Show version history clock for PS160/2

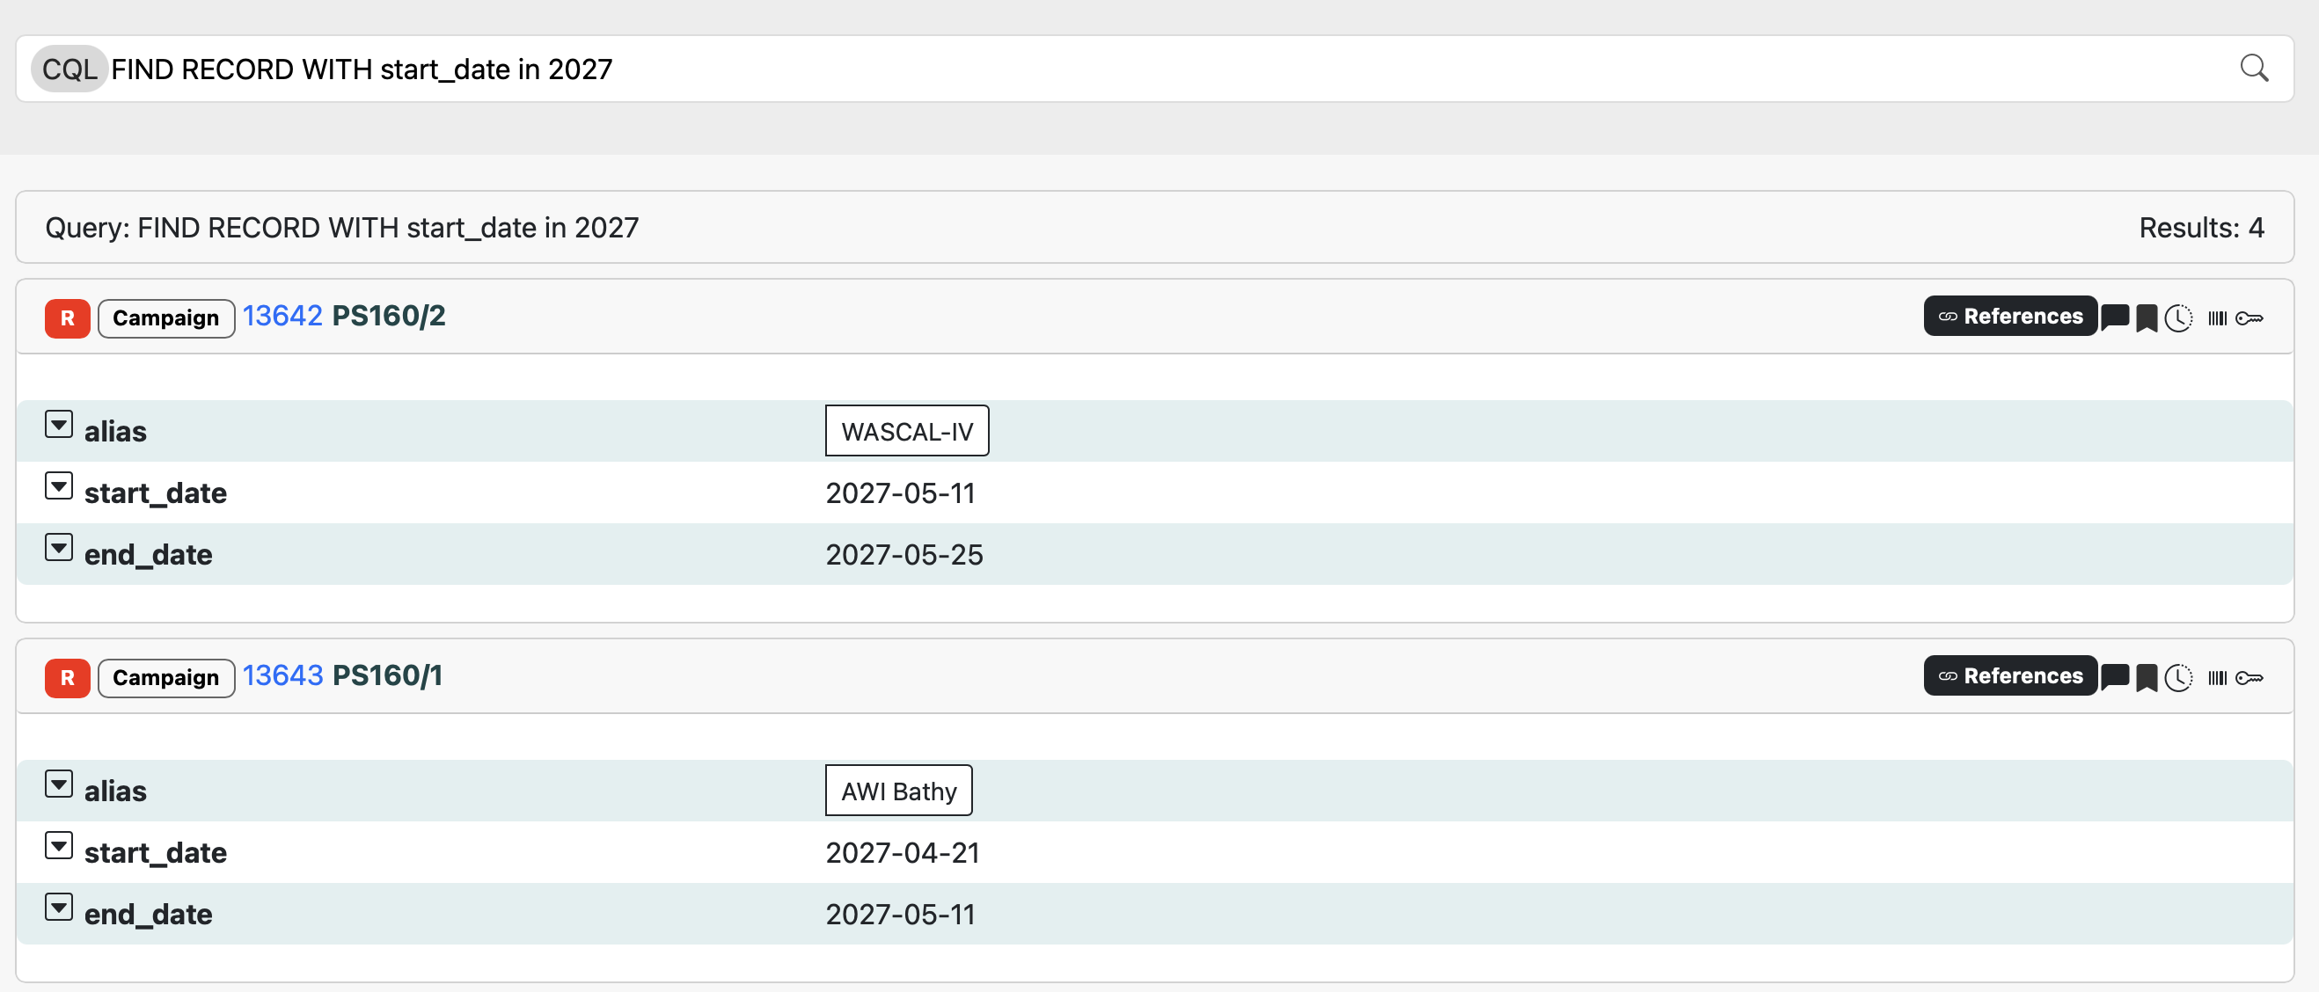pos(2177,317)
